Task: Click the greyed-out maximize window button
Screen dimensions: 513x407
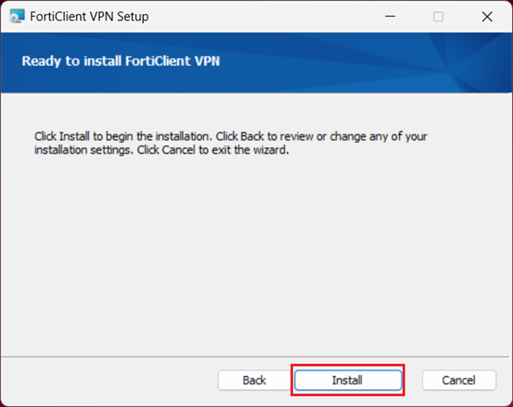Action: [438, 17]
